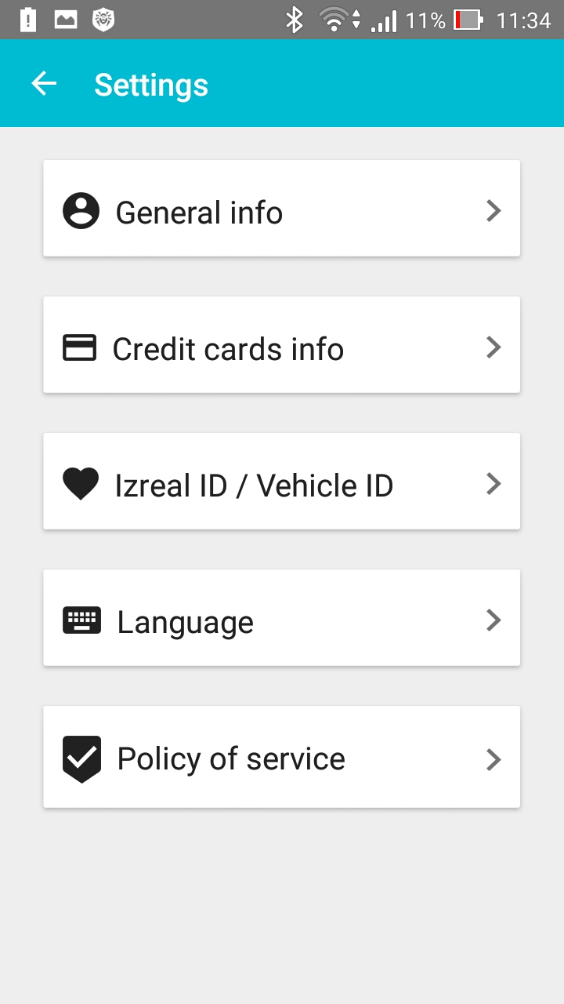Tap the battery icon in status bar
This screenshot has width=564, height=1004.
point(468,20)
